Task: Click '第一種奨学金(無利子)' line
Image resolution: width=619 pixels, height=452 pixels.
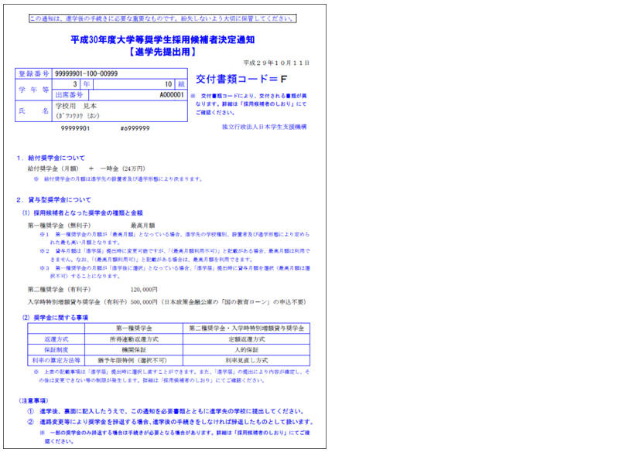Action: pos(60,226)
